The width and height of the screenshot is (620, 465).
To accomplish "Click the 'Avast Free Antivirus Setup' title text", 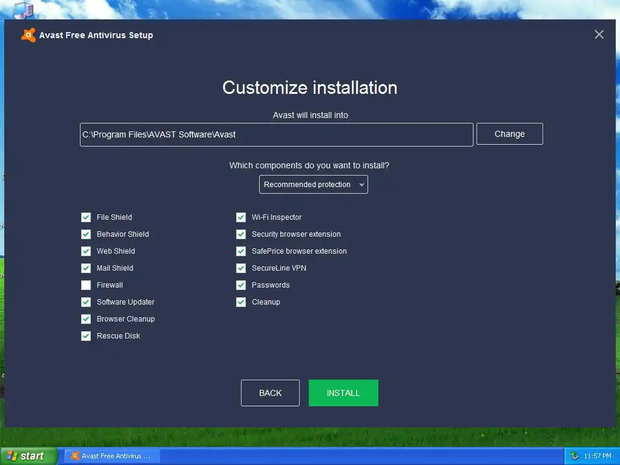I will (96, 35).
